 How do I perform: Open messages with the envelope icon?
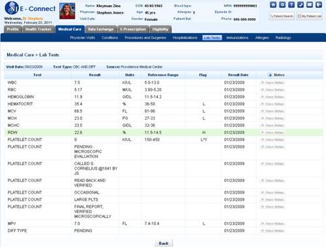coord(310,5)
